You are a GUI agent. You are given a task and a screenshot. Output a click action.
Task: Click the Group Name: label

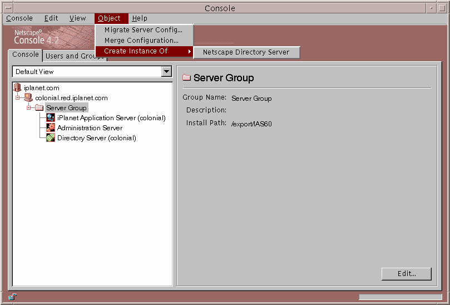[x=204, y=97]
